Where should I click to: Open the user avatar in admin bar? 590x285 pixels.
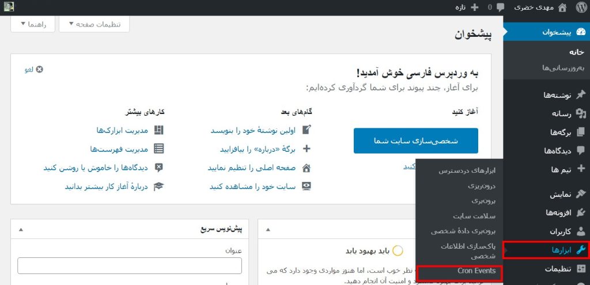click(x=9, y=7)
